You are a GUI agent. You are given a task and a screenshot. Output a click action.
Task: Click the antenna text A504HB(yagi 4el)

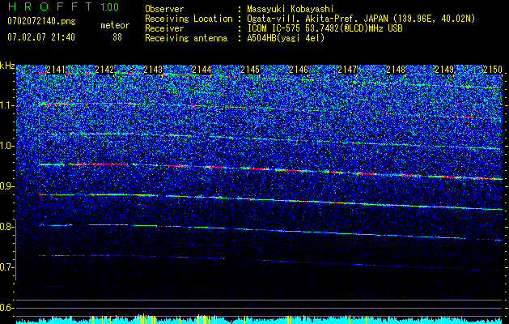point(286,38)
